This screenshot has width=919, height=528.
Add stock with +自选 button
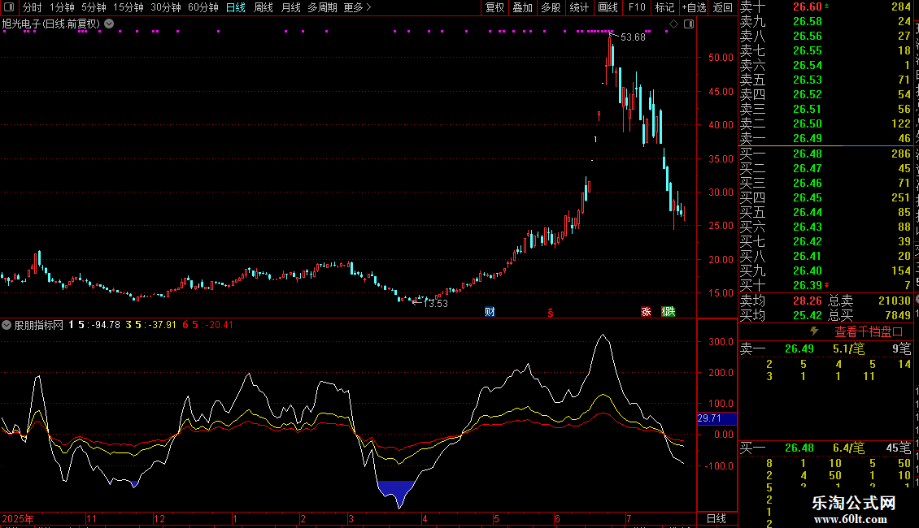pos(695,7)
